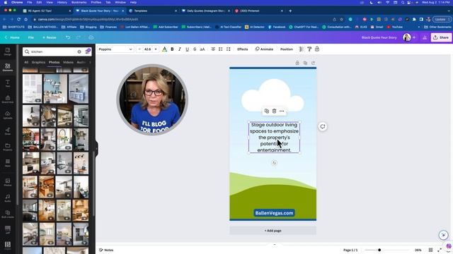This screenshot has height=254, width=453.
Task: Open the Canva File menu
Action: (31, 37)
